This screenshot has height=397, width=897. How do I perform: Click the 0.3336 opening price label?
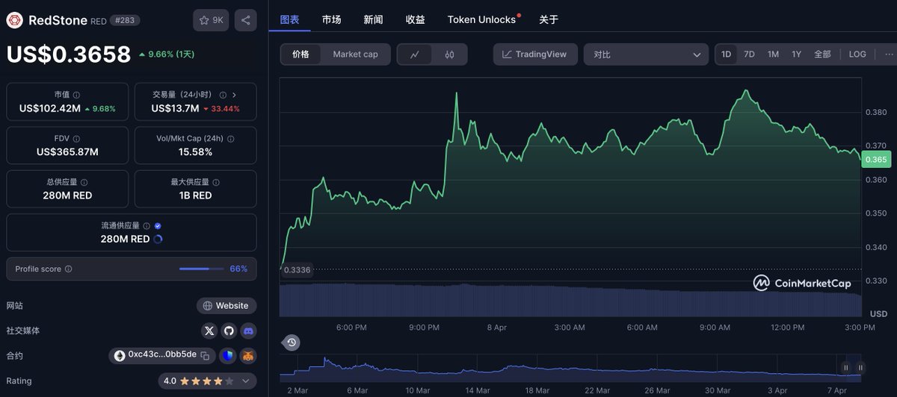tap(297, 270)
